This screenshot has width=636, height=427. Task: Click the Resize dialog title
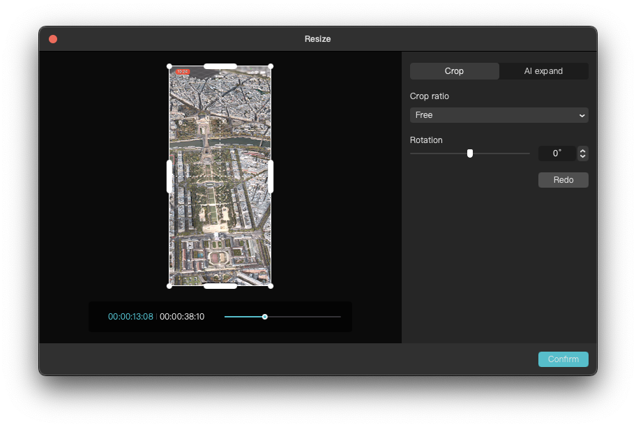(317, 39)
